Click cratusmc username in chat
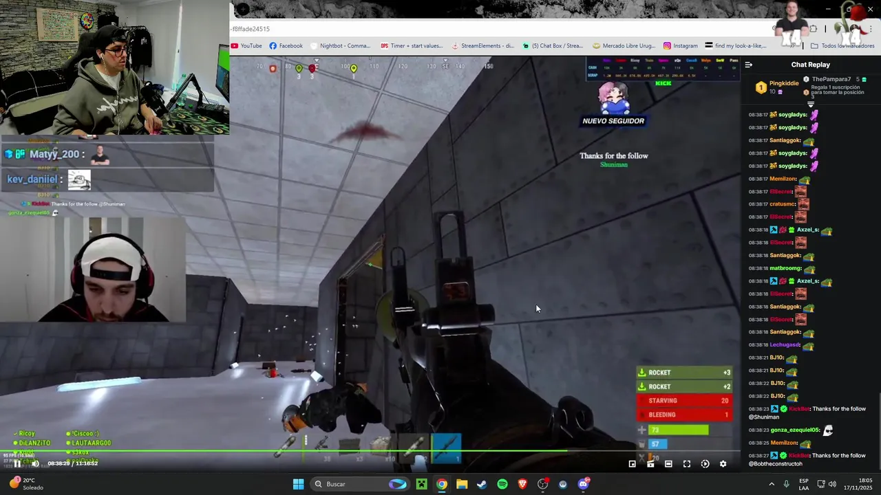This screenshot has height=495, width=881. (x=783, y=204)
